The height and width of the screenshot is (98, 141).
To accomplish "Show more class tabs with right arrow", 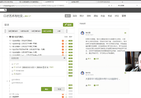I will 67,31.
